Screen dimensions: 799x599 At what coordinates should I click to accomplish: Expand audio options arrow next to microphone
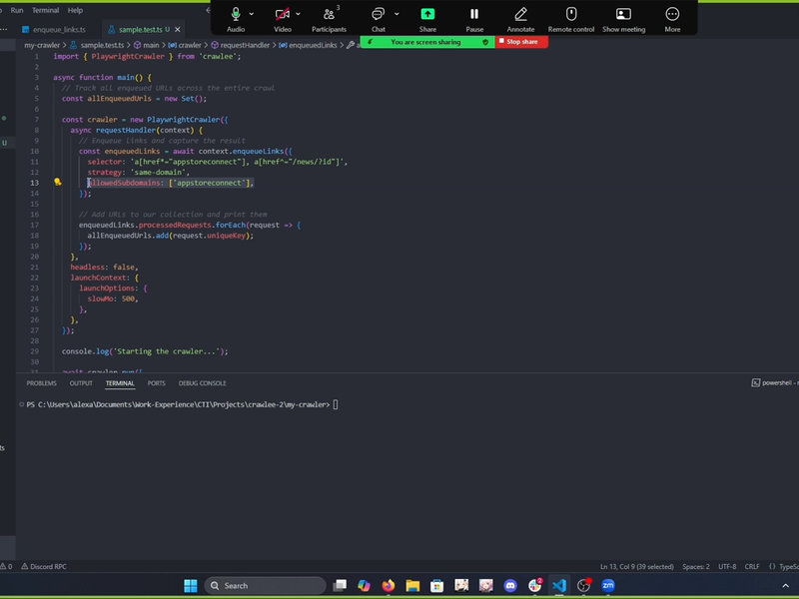252,14
